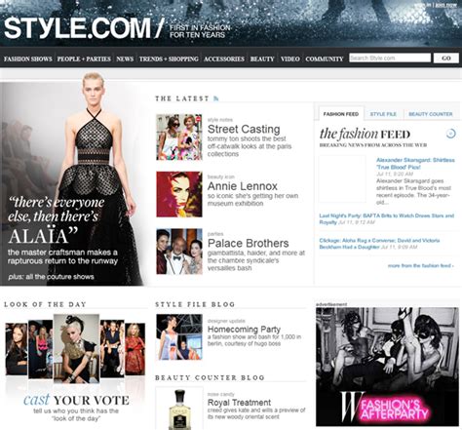Image resolution: width=462 pixels, height=430 pixels.
Task: Go to the Video section
Action: [290, 59]
